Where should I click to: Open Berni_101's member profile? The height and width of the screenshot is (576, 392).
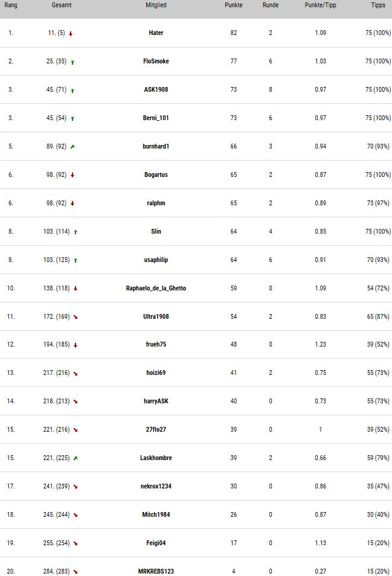(x=156, y=118)
